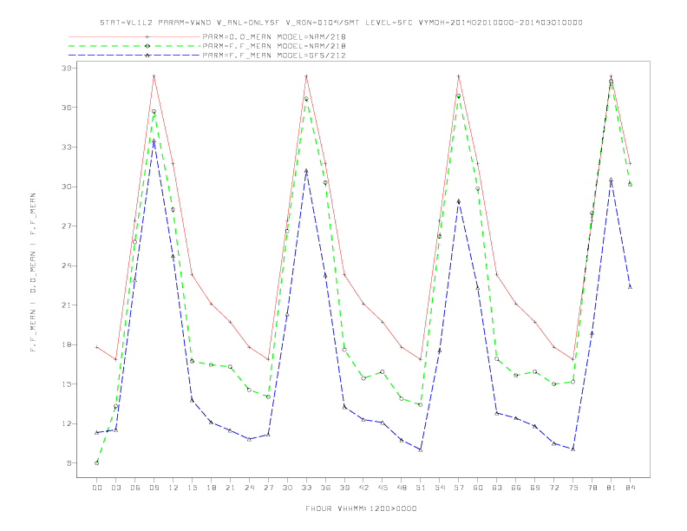Click the green circle marker in the legend
Image resolution: width=687 pixels, height=531 pixels.
point(147,46)
